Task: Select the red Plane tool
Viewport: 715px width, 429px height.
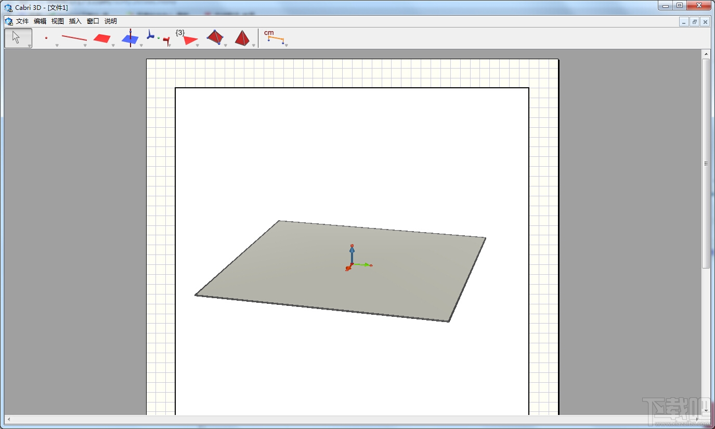Action: point(102,38)
